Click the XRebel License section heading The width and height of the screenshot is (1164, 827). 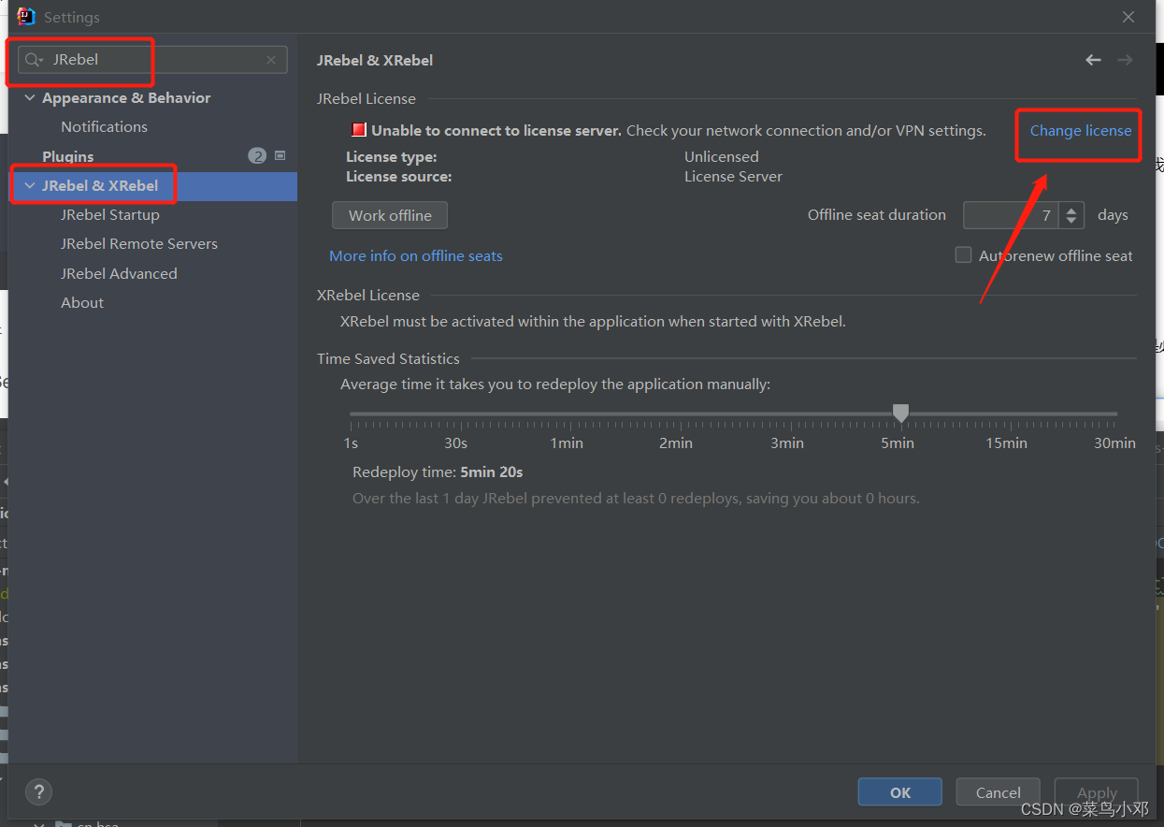(368, 295)
